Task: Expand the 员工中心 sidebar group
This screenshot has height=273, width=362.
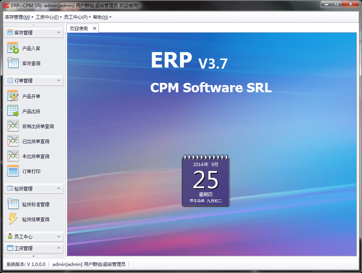Action: pos(58,237)
